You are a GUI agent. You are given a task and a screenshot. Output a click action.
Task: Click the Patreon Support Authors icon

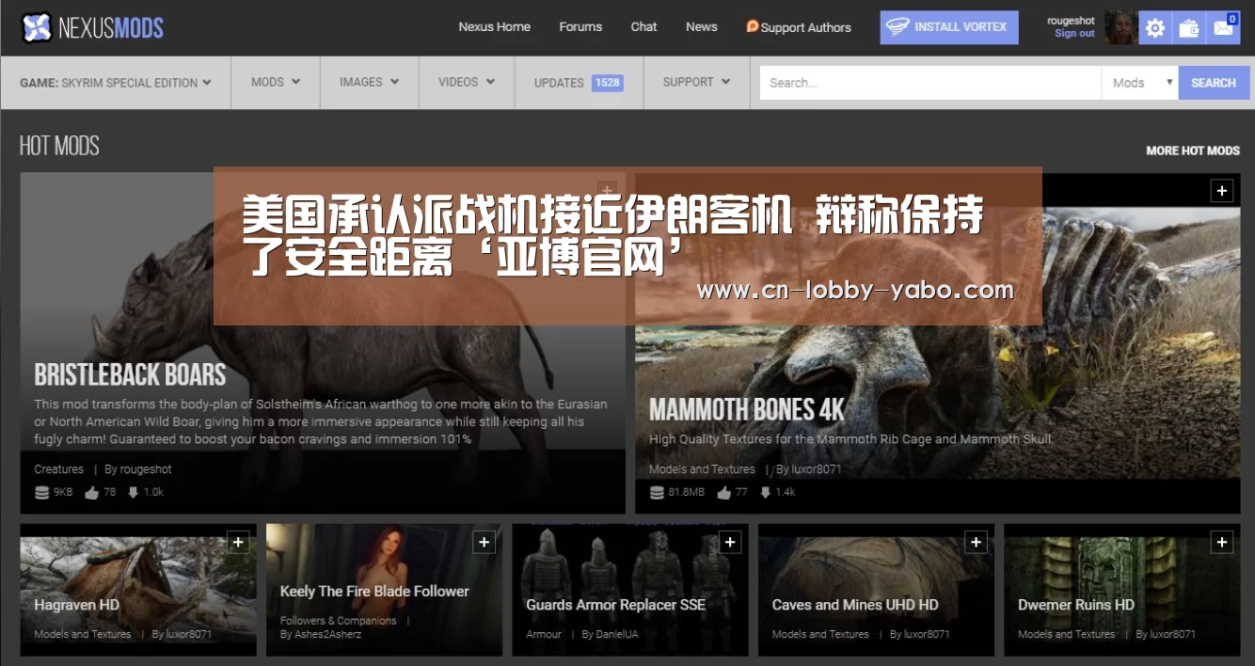(x=752, y=26)
